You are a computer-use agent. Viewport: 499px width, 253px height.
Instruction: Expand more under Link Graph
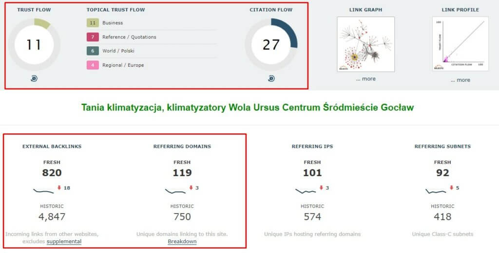(x=365, y=79)
